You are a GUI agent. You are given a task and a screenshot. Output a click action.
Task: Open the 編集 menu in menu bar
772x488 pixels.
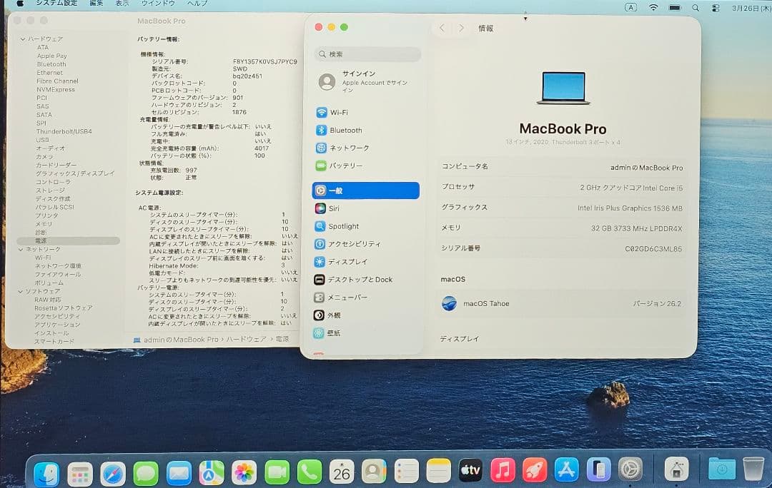click(x=96, y=3)
